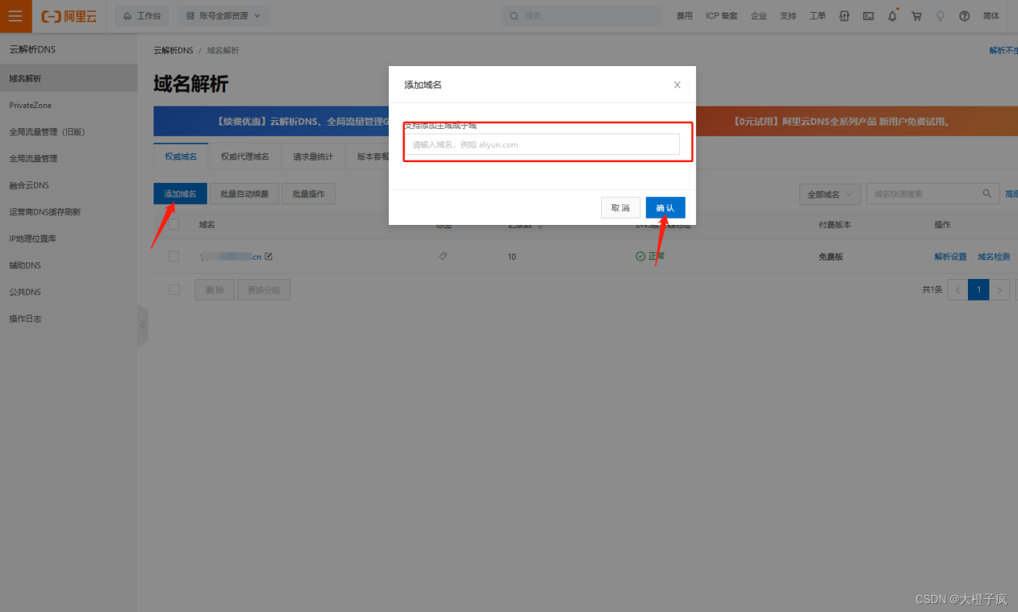
Task: Open the Cloud Shell terminal icon
Action: point(868,16)
